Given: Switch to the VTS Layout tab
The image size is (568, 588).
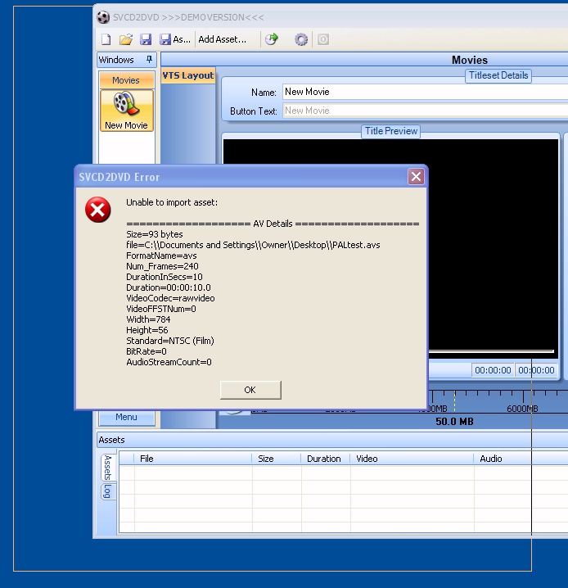Looking at the screenshot, I should [187, 75].
